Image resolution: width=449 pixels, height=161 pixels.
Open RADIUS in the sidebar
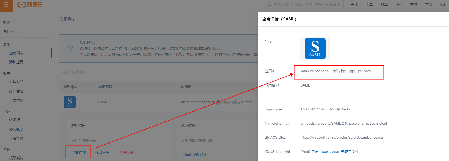[x=16, y=129]
